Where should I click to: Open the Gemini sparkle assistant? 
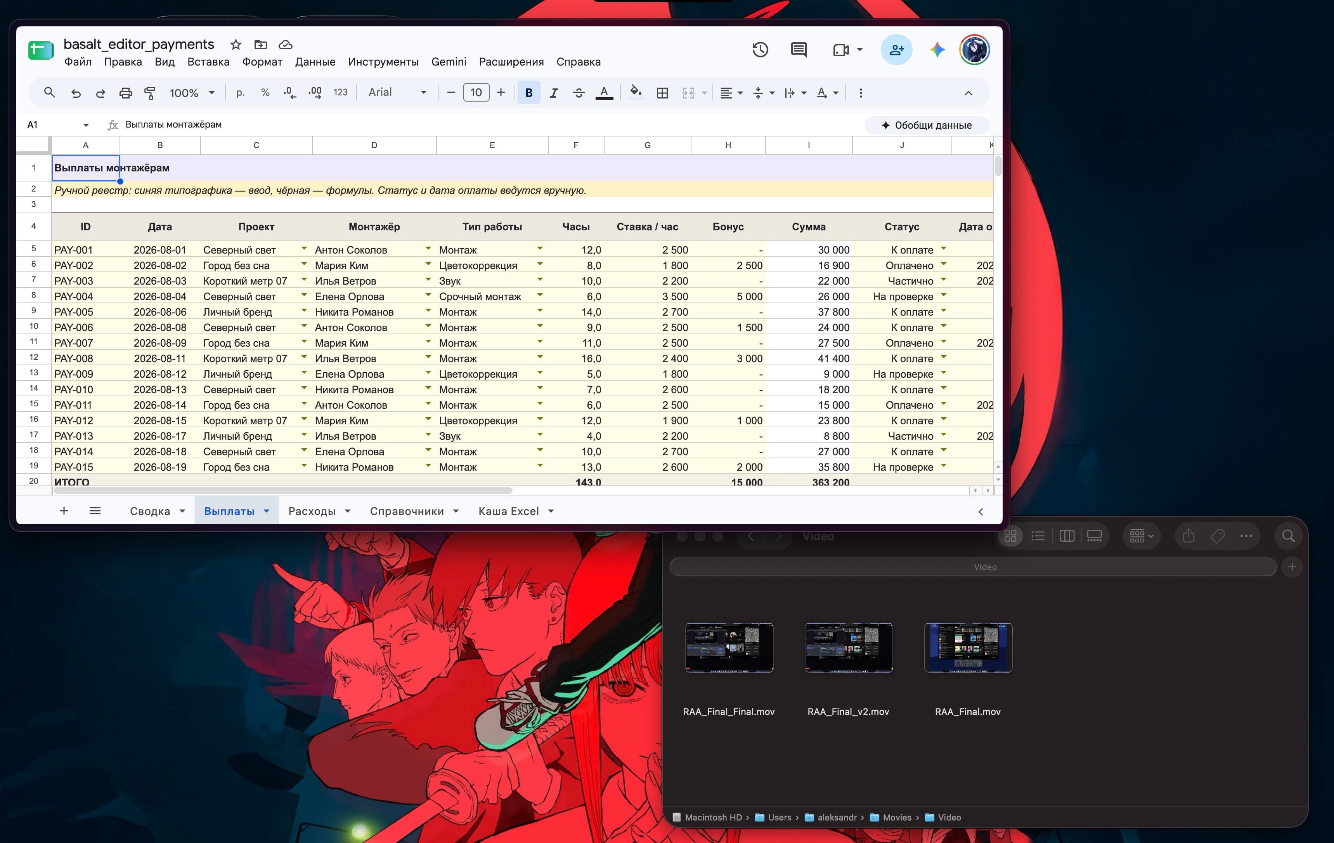click(x=937, y=50)
